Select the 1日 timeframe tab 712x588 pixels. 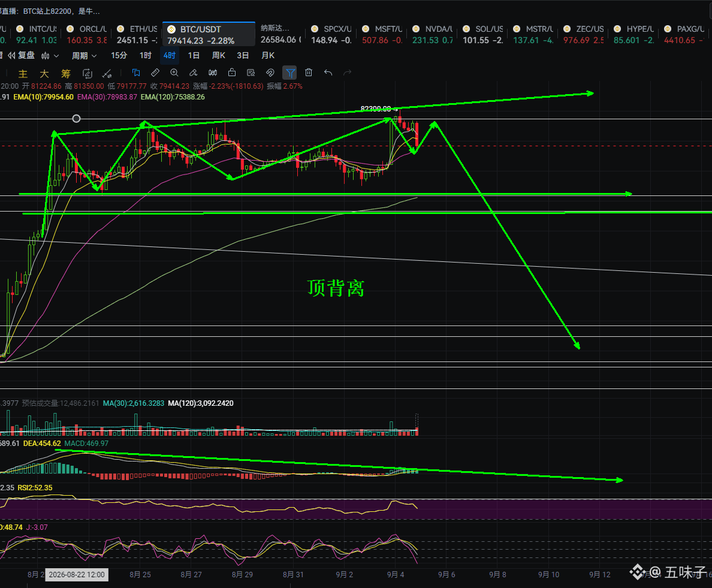tap(194, 55)
